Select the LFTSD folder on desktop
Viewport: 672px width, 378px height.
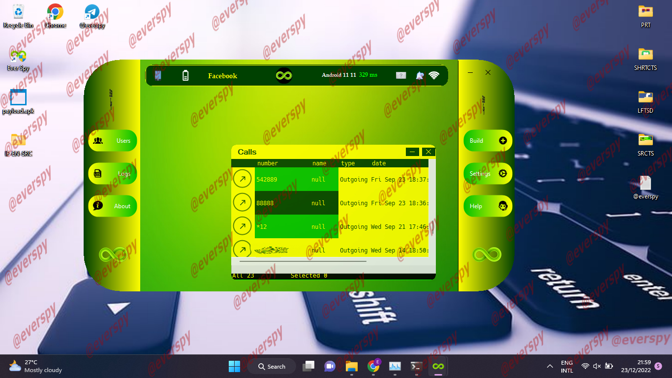coord(645,101)
